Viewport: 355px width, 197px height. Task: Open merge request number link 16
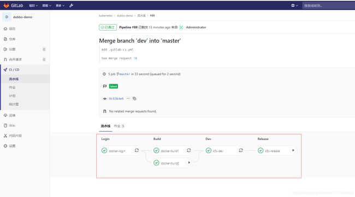[135, 59]
